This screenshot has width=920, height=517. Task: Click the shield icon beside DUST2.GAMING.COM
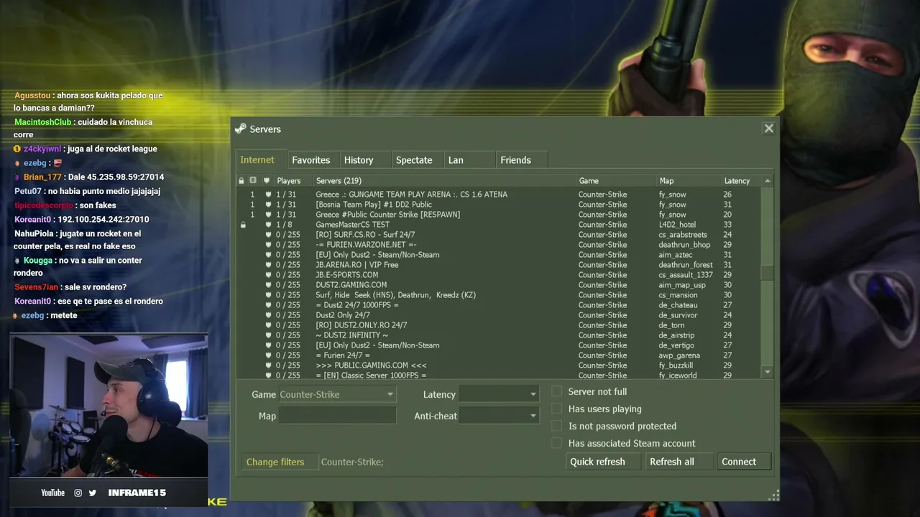point(268,285)
